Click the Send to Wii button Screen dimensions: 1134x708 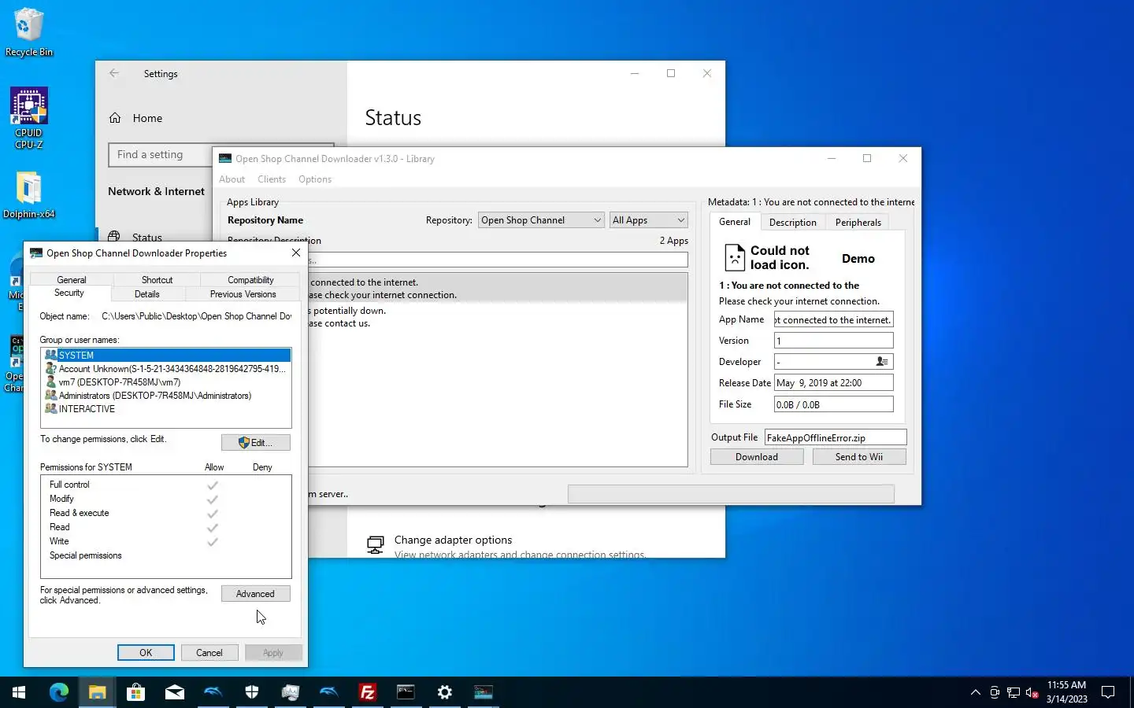[859, 457]
